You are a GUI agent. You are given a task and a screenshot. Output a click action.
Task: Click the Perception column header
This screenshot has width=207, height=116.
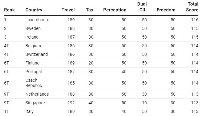[x=115, y=10]
